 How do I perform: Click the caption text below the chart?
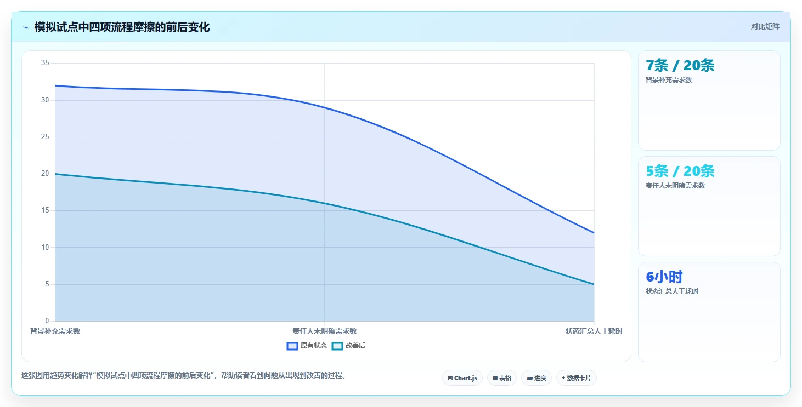click(183, 376)
